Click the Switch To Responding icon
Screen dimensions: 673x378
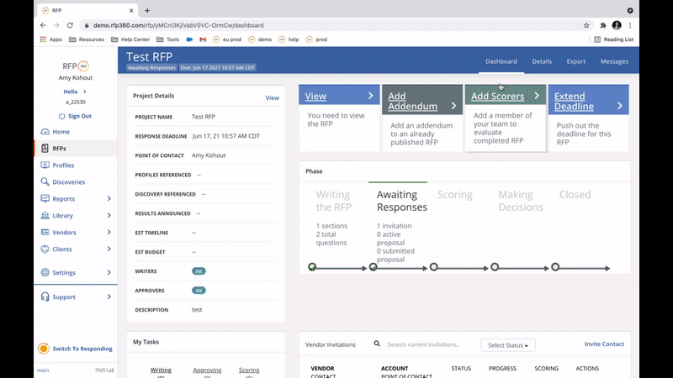(44, 349)
